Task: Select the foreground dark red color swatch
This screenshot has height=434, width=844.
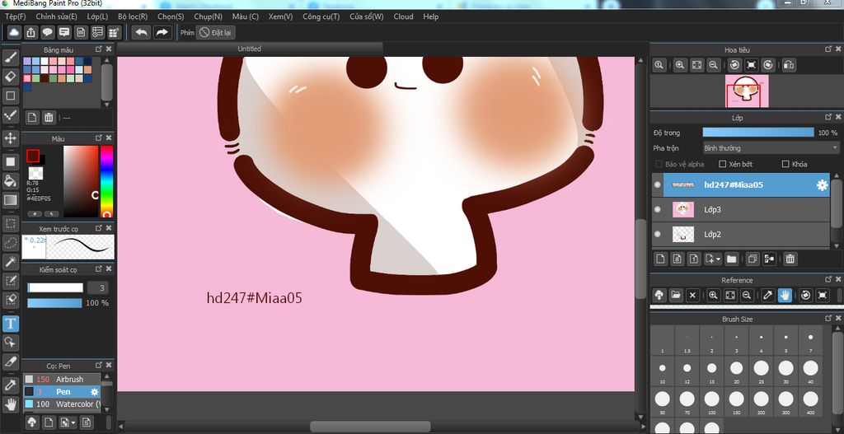Action: 33,156
